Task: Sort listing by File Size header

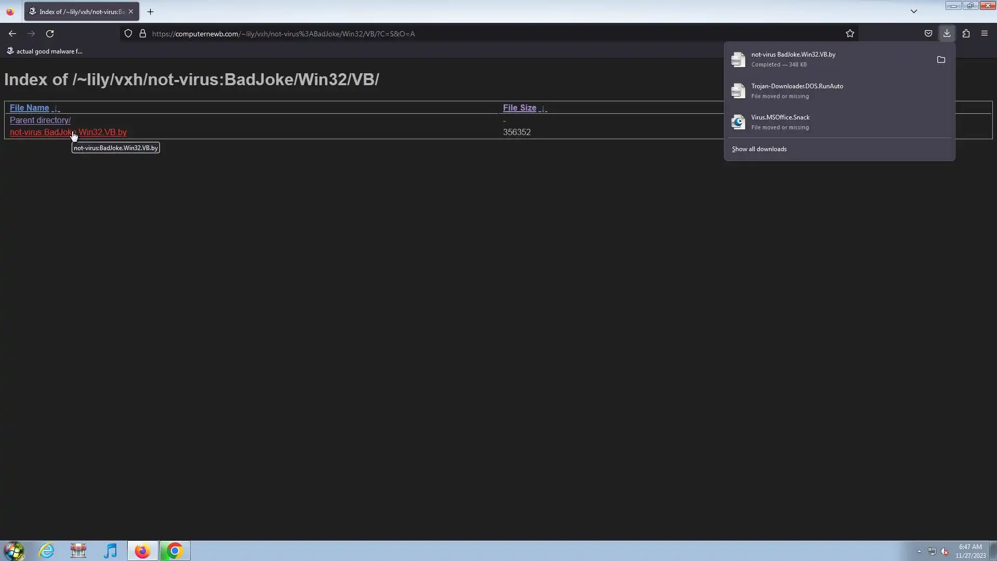Action: pyautogui.click(x=519, y=108)
